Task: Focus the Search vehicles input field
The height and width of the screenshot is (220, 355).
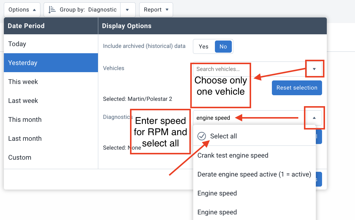Action: [250, 69]
